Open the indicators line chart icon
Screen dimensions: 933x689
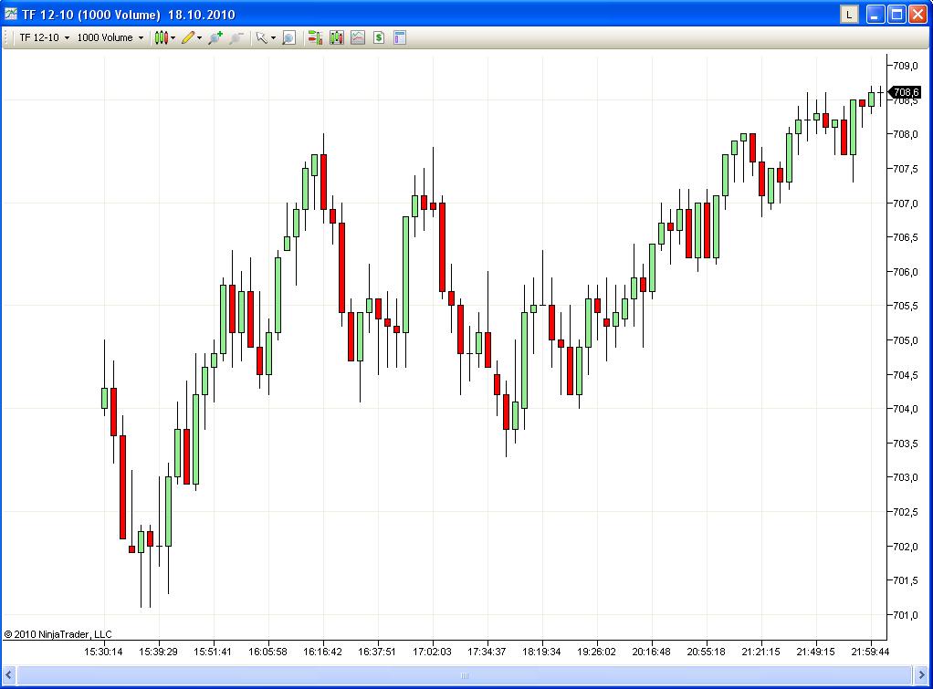pos(358,38)
